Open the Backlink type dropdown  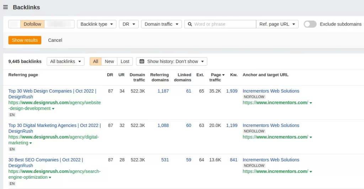tap(97, 24)
